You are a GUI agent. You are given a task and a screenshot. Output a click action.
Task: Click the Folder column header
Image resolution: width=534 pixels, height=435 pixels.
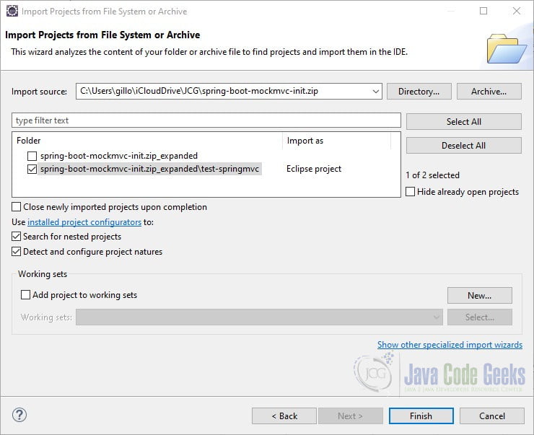click(x=147, y=141)
